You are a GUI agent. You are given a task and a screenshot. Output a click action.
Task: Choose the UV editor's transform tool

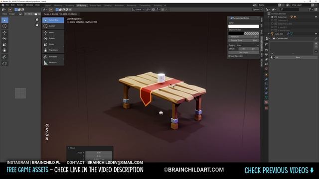tap(4, 50)
